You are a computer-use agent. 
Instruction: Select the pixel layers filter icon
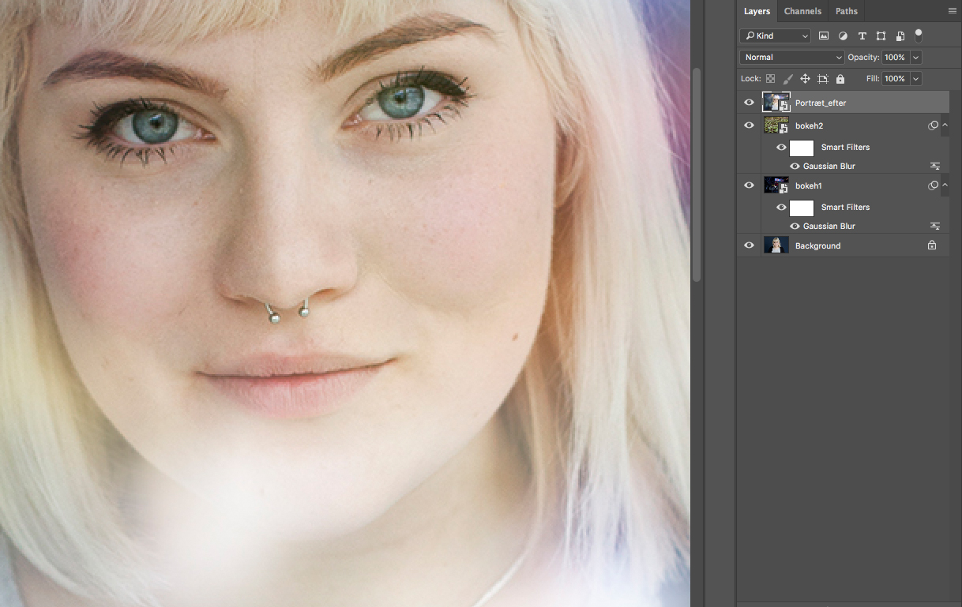[x=824, y=36]
